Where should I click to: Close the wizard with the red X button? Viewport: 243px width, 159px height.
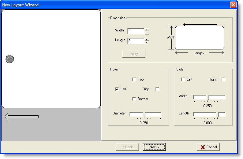click(233, 5)
